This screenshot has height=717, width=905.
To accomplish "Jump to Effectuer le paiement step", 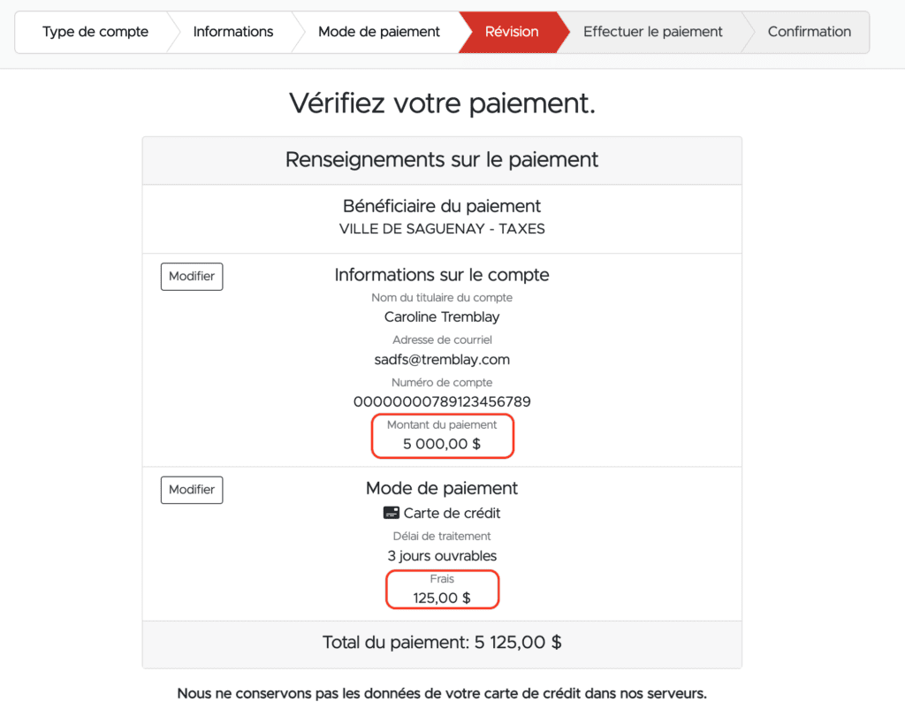I will click(652, 32).
